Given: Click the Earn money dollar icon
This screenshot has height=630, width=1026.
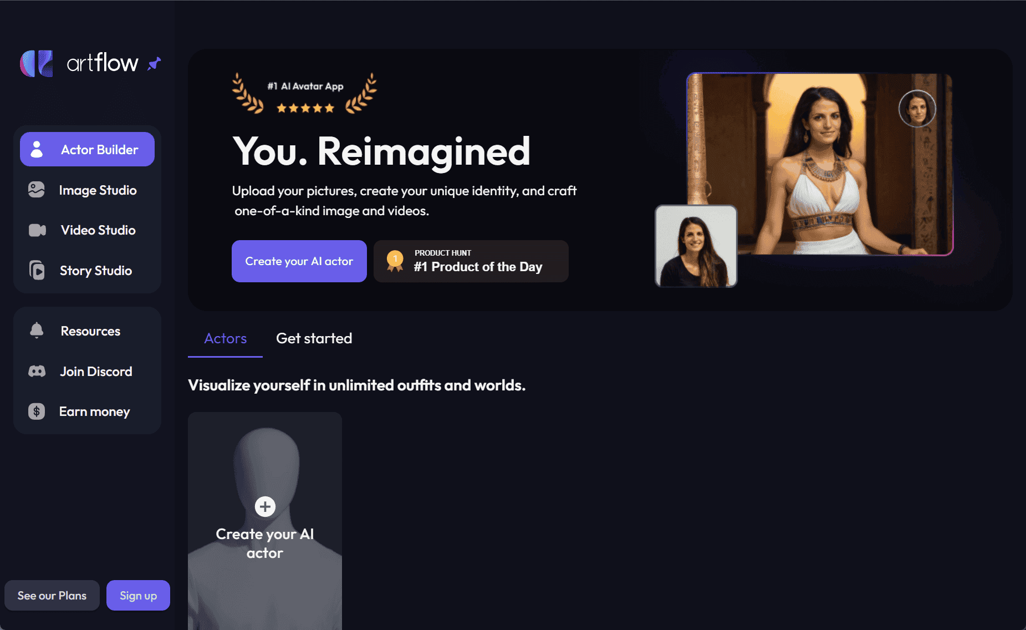Looking at the screenshot, I should pyautogui.click(x=37, y=411).
